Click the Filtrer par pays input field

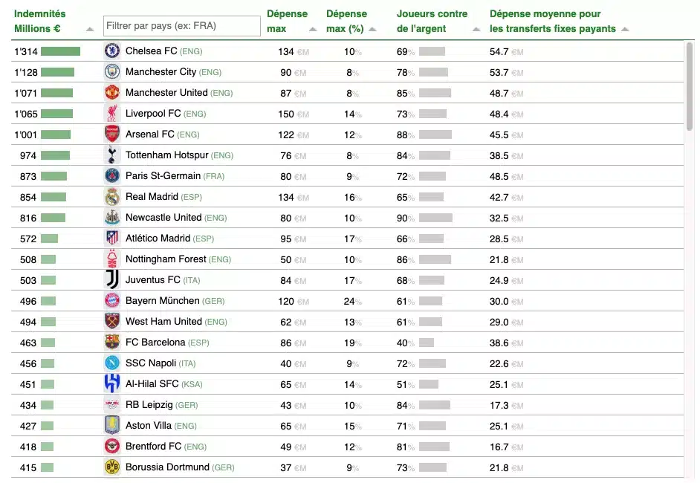coord(182,26)
